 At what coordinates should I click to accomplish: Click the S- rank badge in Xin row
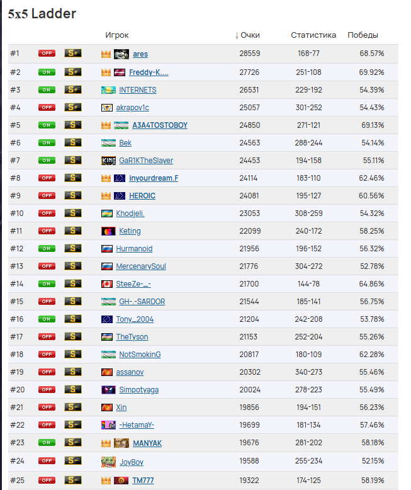pos(73,407)
